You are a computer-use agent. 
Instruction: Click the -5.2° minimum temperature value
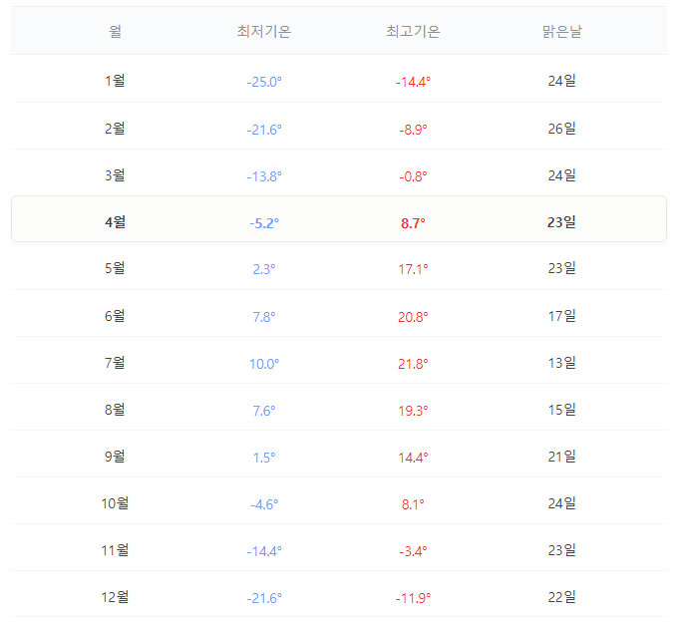coord(264,223)
